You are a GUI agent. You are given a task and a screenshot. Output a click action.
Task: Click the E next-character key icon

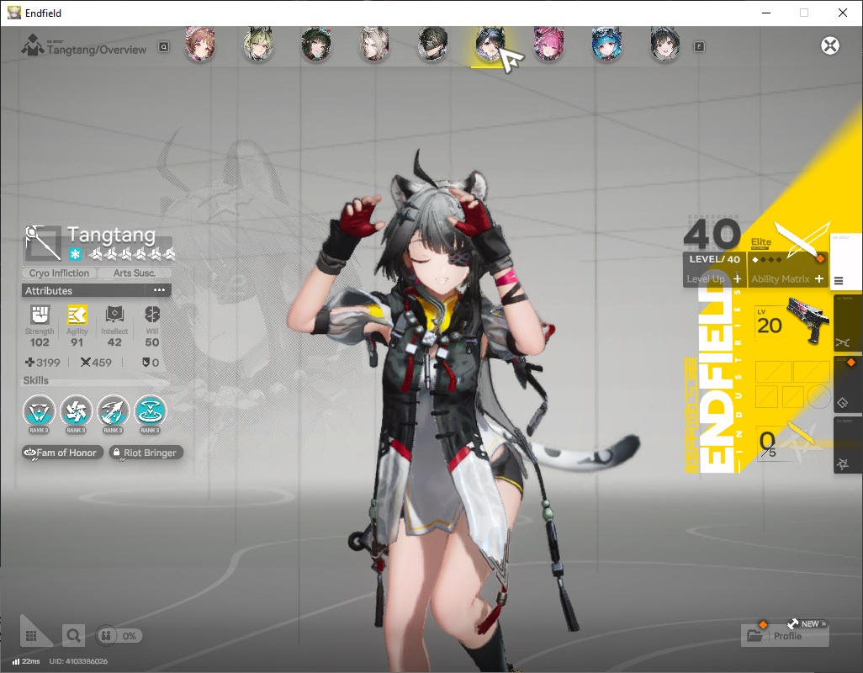click(x=699, y=47)
